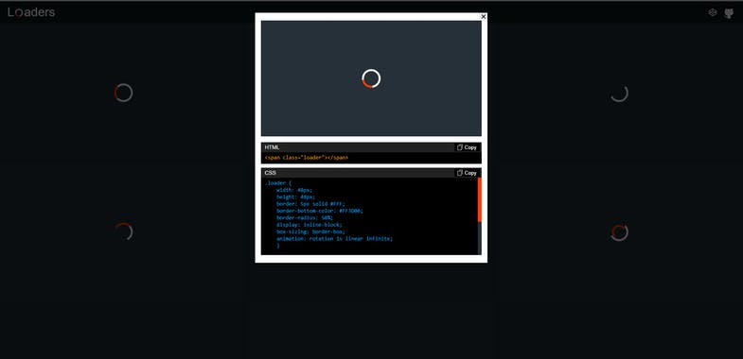The height and width of the screenshot is (359, 743).
Task: Copy the CSS snippet
Action: click(467, 173)
